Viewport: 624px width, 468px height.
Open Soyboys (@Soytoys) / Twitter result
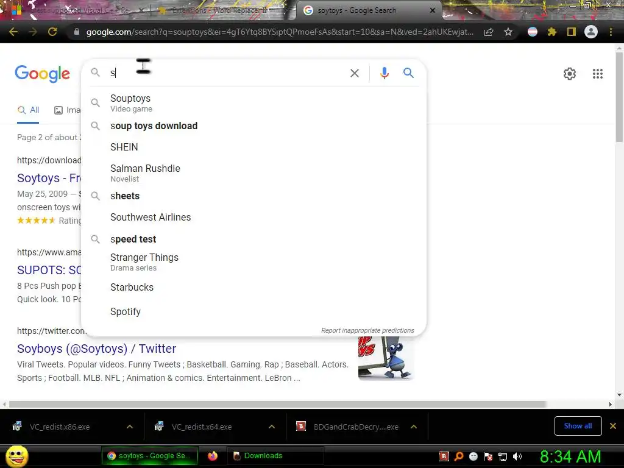coord(96,349)
